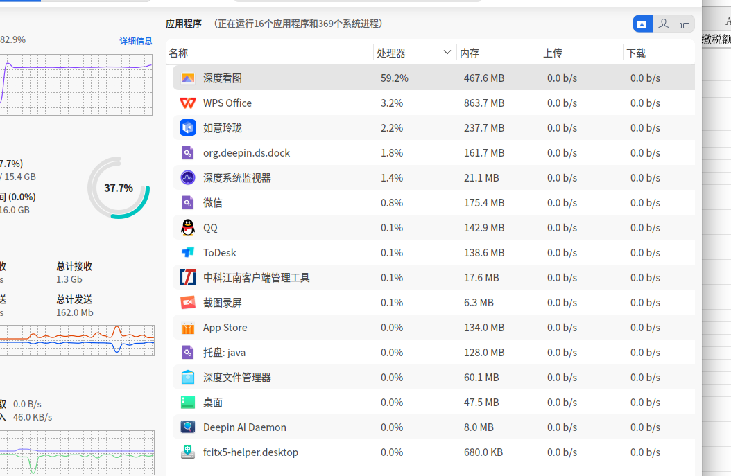The width and height of the screenshot is (731, 476).
Task: Select the 如意玲珑 row name
Action: (223, 128)
